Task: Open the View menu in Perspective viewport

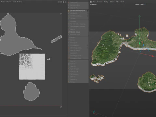Action: [94, 2]
